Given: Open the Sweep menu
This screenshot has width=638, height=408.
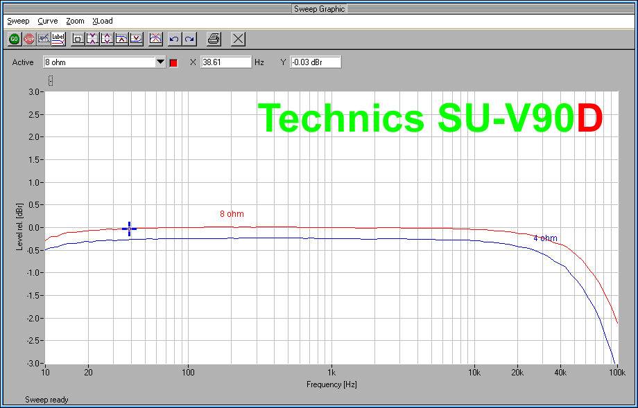Looking at the screenshot, I should coord(18,21).
